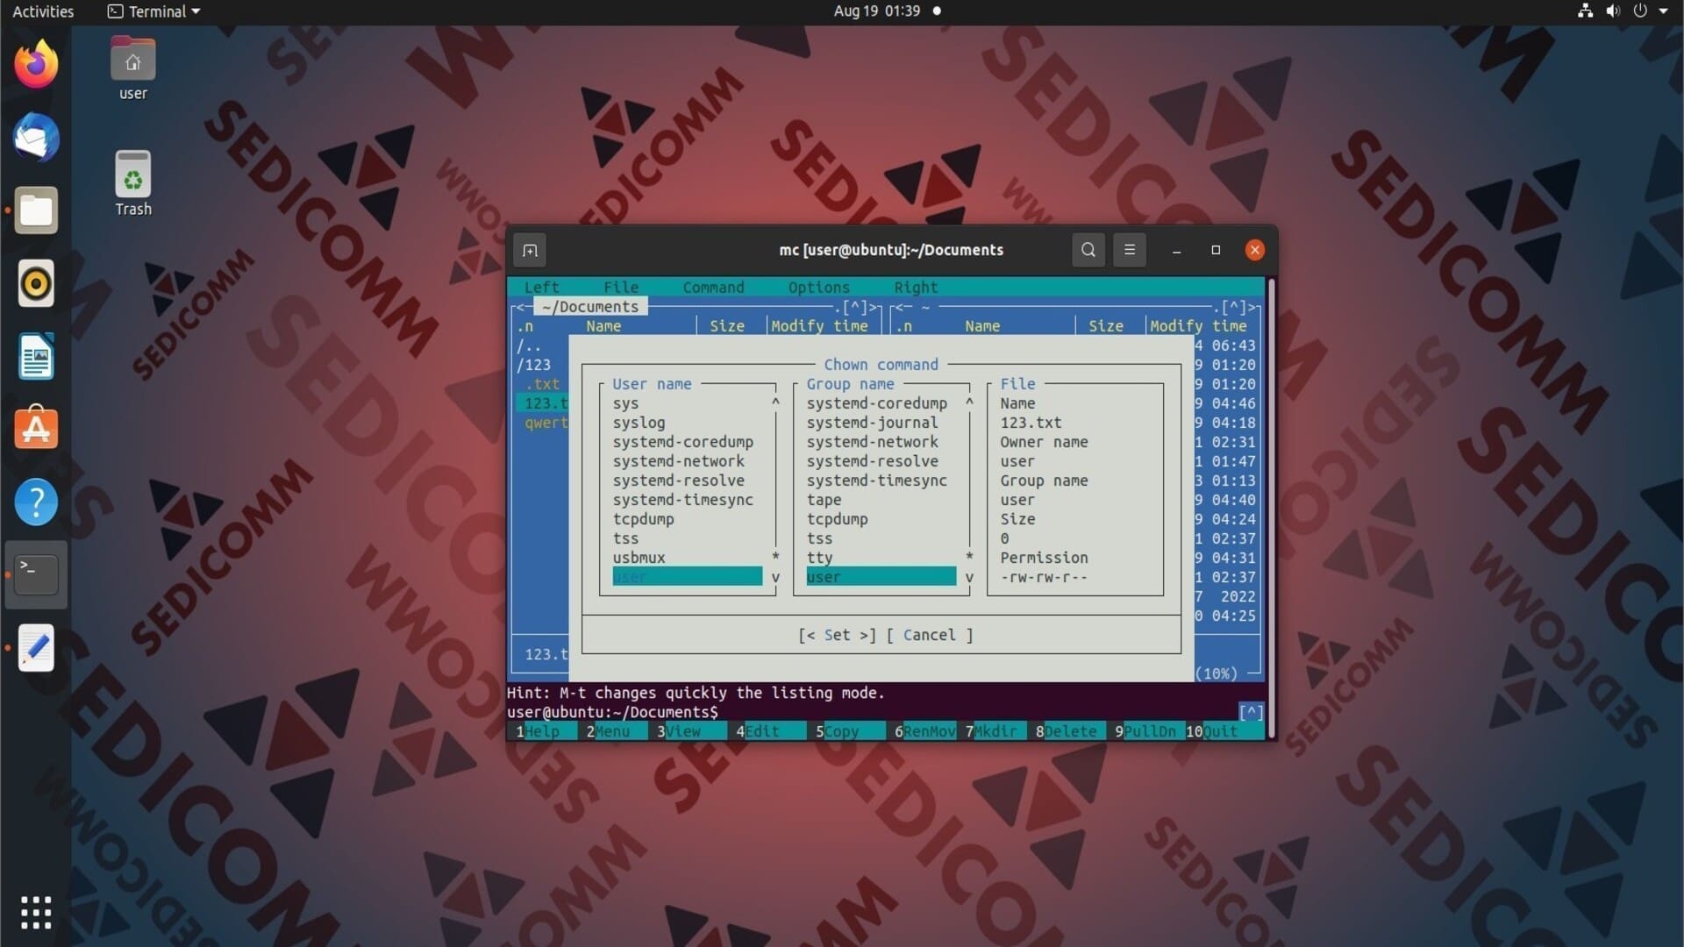Open the terminal hamburger menu
The width and height of the screenshot is (1684, 947).
(1130, 250)
